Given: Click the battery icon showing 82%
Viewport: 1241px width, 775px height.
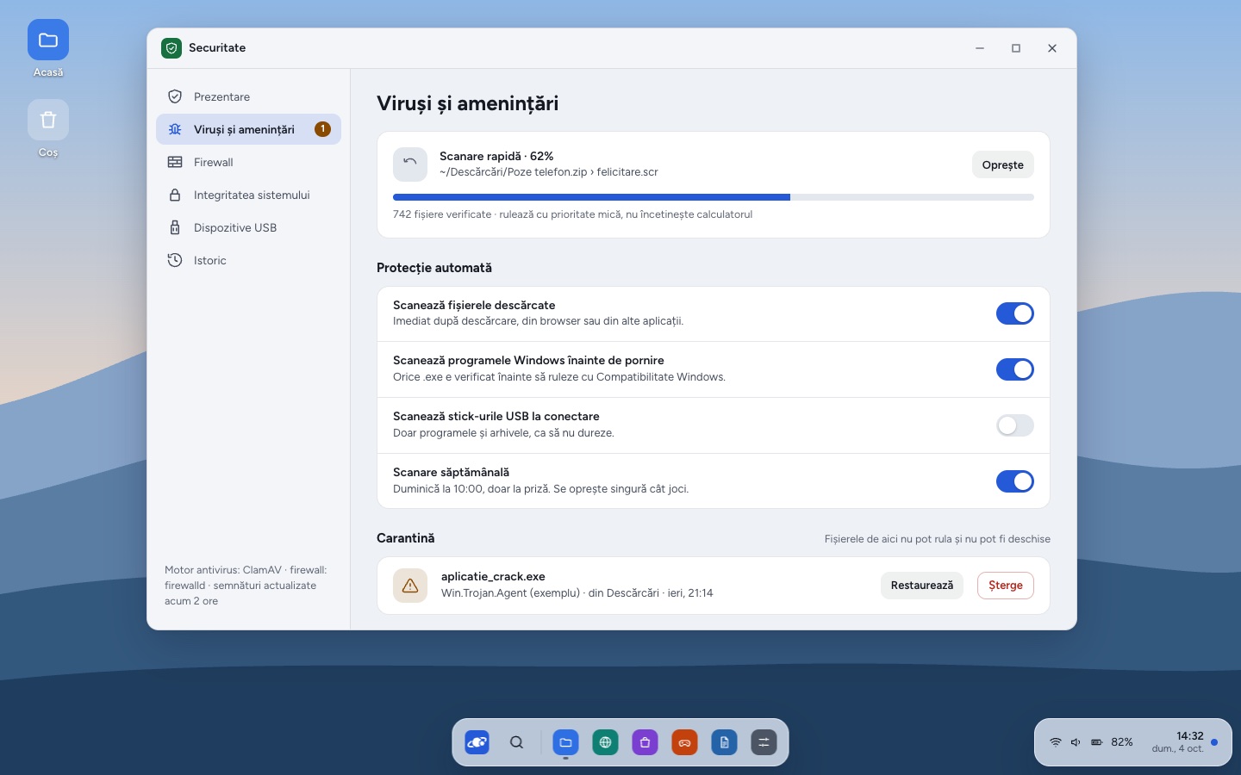Looking at the screenshot, I should 1097,742.
